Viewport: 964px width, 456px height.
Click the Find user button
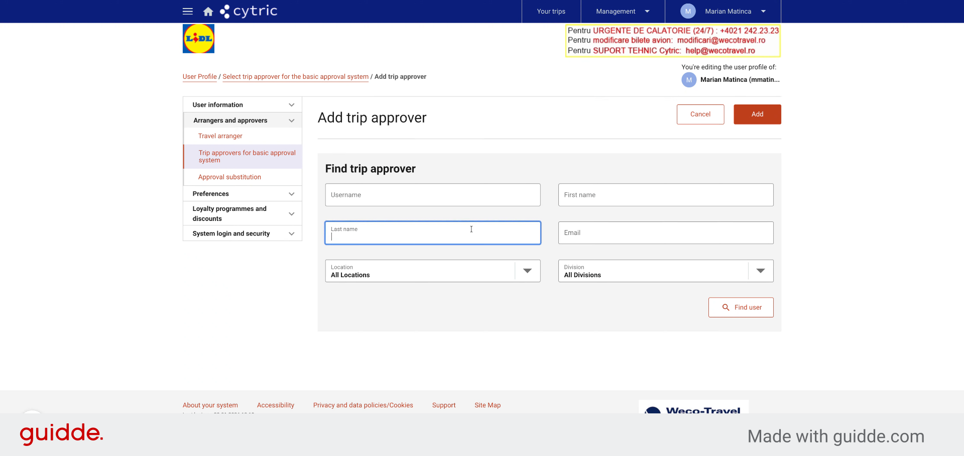[x=741, y=307]
